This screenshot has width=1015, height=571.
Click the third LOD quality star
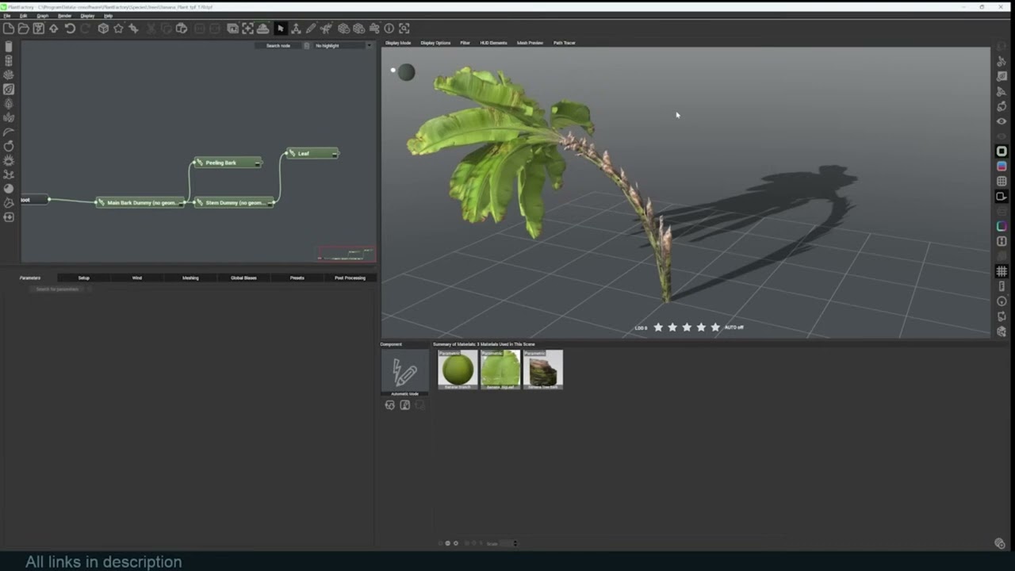[x=687, y=327]
